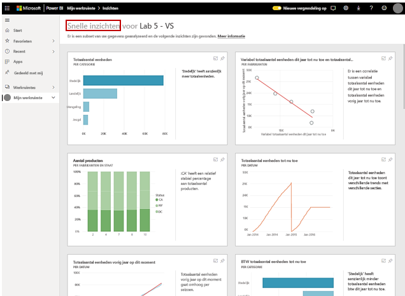Click the Stedelijk bar in the Totaalaantal eenheden chart
The width and height of the screenshot is (405, 296).
pos(123,81)
